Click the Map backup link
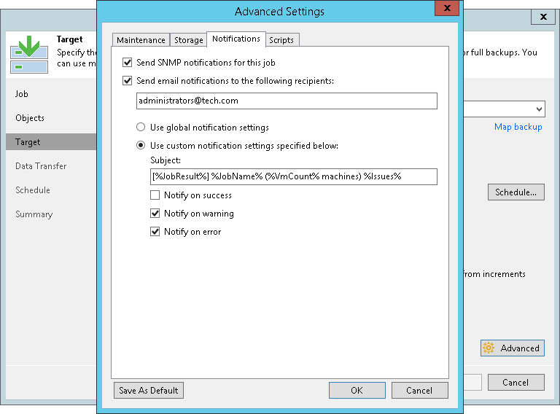 coord(518,127)
